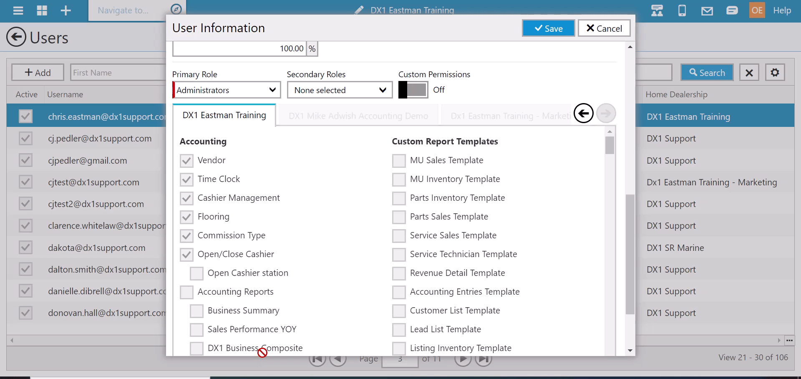801x379 pixels.
Task: Click DX1 SR Marine dealership cell
Action: point(675,248)
